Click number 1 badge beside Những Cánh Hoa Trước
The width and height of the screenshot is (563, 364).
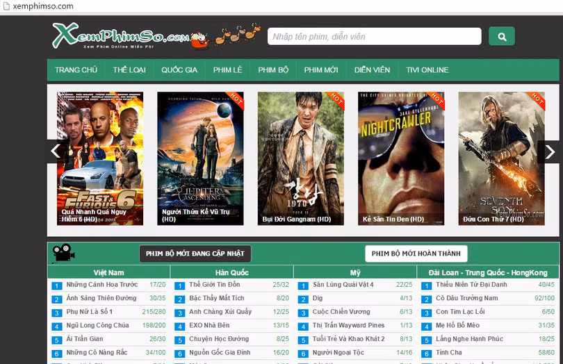tap(57, 285)
